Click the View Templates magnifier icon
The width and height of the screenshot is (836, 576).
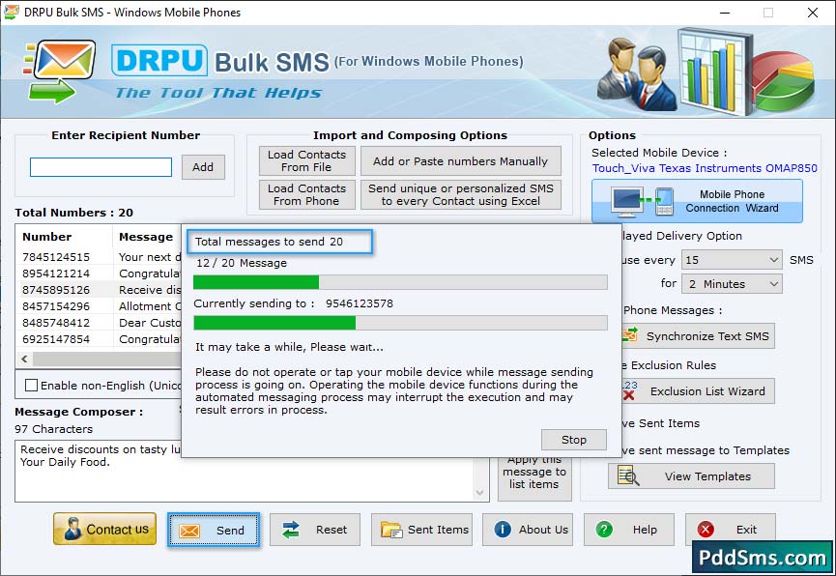tap(628, 475)
